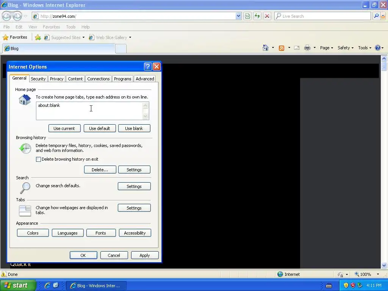Open the Tools command bar menu
Screen dimensions: 388x291
pyautogui.click(x=365, y=48)
